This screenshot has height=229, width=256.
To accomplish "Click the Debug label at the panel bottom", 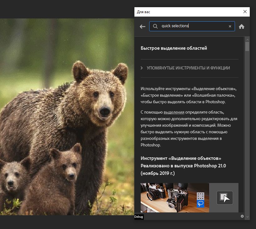I will coord(138,216).
